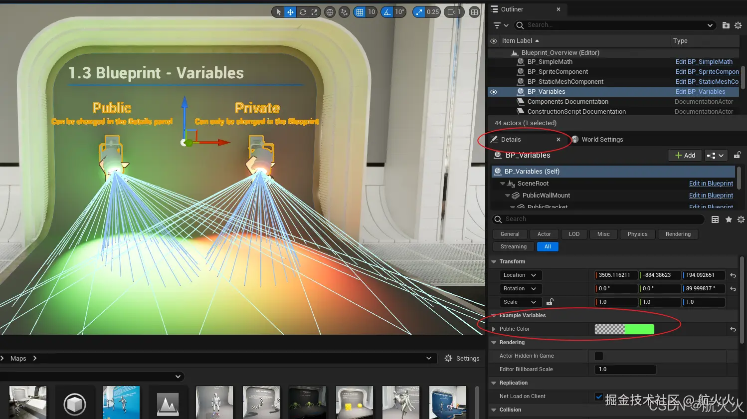Filter details by Streaming
The image size is (747, 419).
tap(513, 247)
